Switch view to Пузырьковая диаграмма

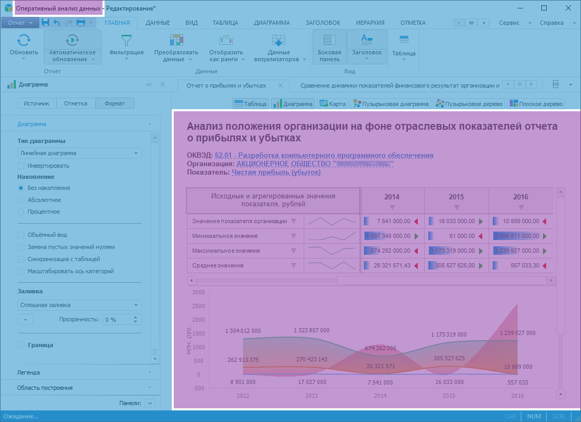[x=390, y=104]
